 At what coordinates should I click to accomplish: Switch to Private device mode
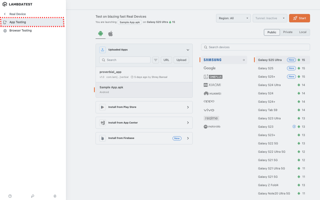(x=288, y=32)
